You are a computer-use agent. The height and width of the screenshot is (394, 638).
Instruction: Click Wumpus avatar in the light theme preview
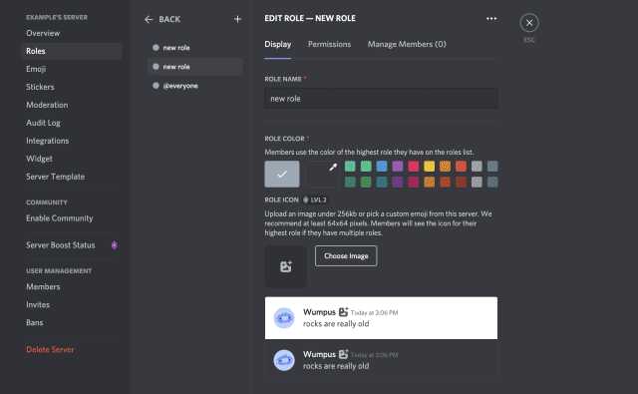284,318
